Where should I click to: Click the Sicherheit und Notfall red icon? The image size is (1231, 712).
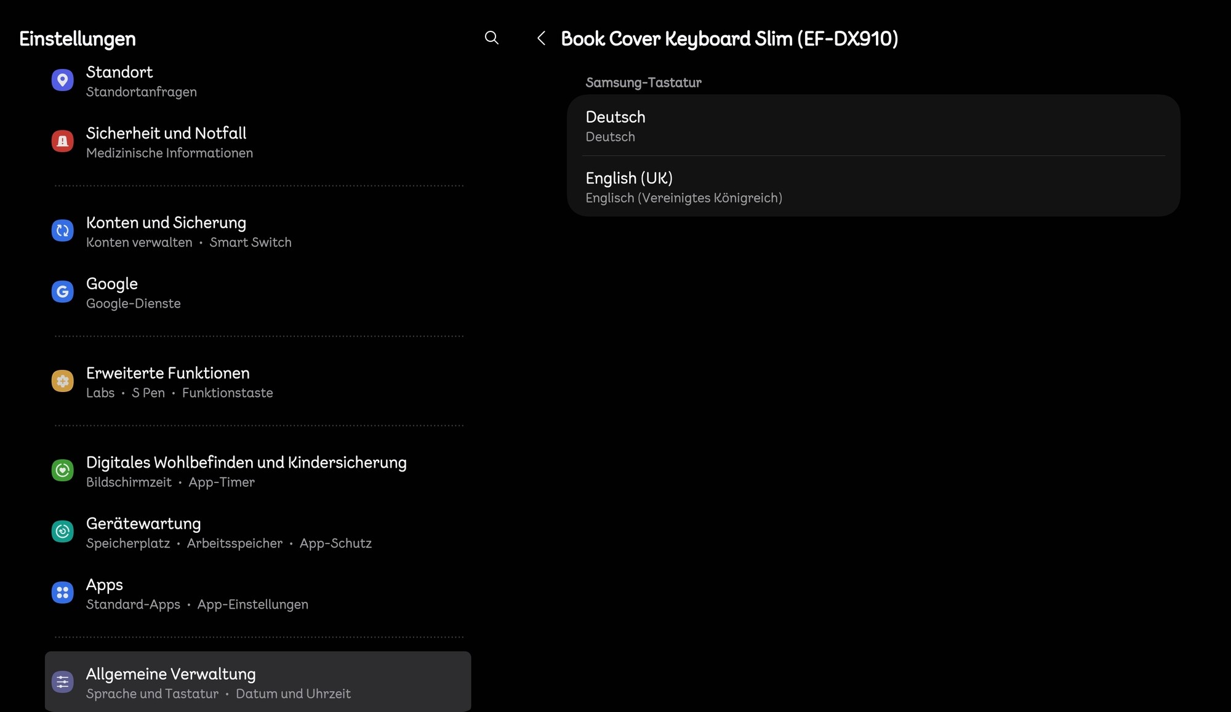pos(62,141)
